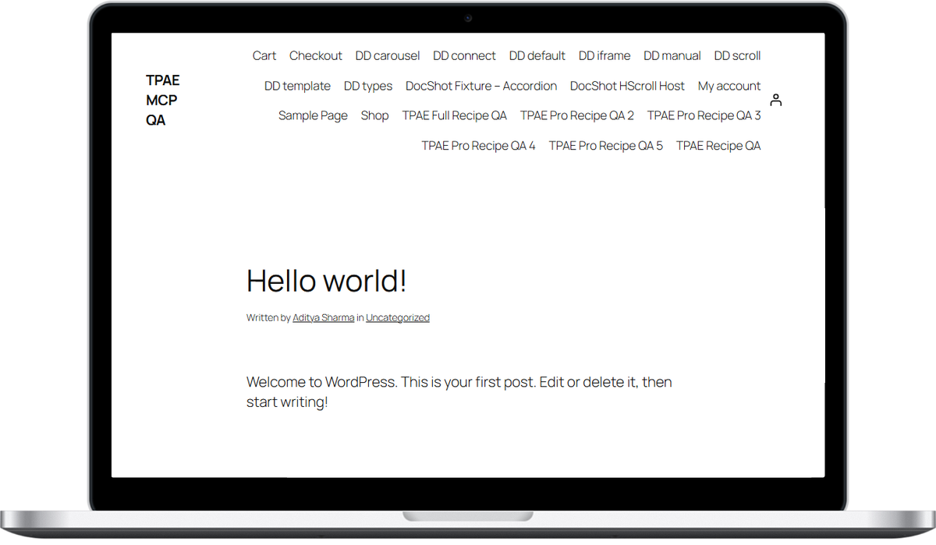This screenshot has height=545, width=936.
Task: Open DD scroll page
Action: pos(737,56)
